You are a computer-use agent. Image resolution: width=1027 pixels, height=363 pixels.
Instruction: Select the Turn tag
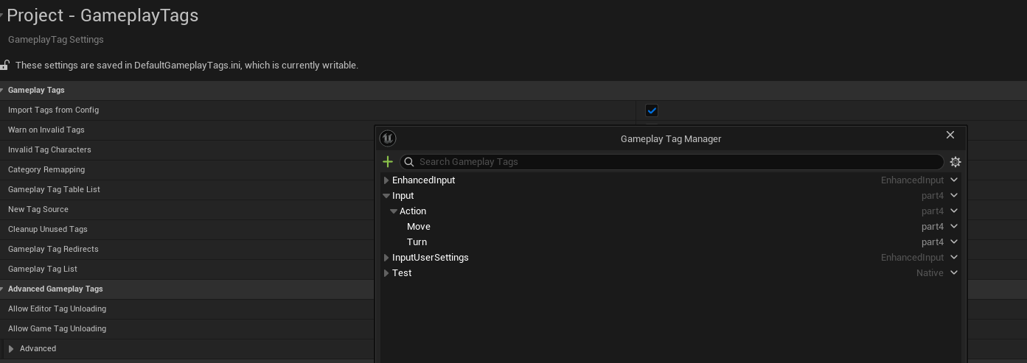pos(417,242)
